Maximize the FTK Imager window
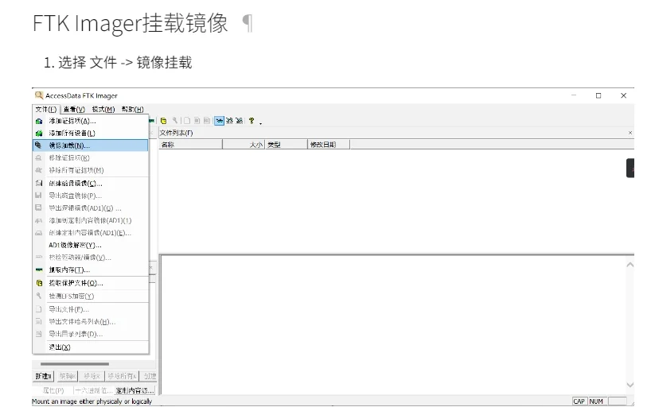The height and width of the screenshot is (407, 651). [598, 95]
